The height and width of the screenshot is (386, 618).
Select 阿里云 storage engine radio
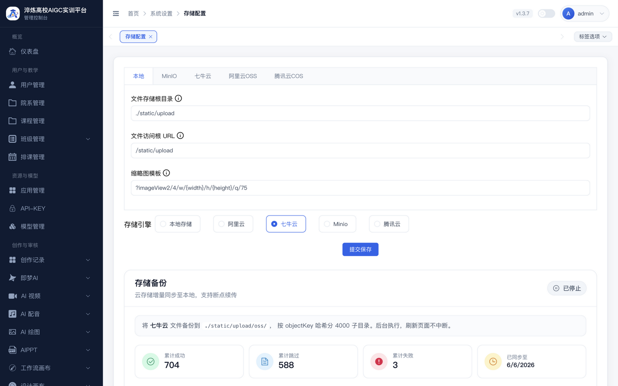coord(233,224)
